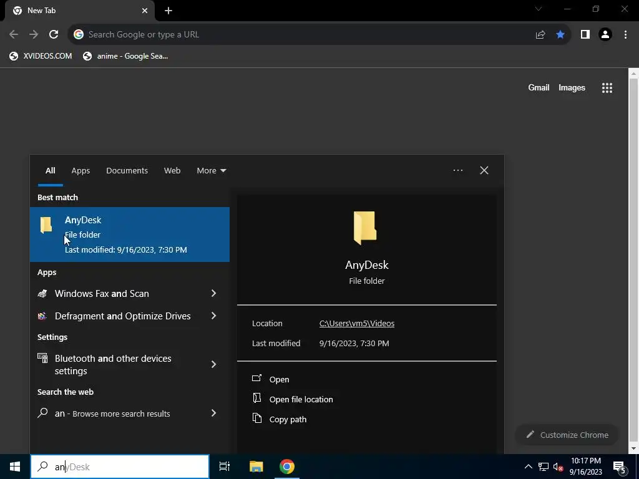The width and height of the screenshot is (639, 479).
Task: Open Chrome profile avatar
Action: [x=605, y=35]
